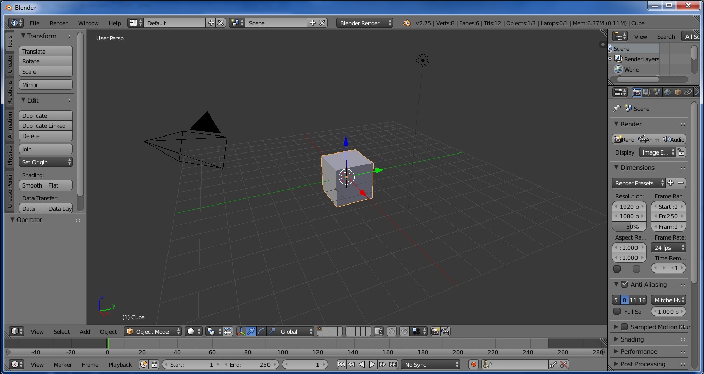
Task: Toggle Full Sa anti-aliasing checkbox
Action: coord(617,311)
